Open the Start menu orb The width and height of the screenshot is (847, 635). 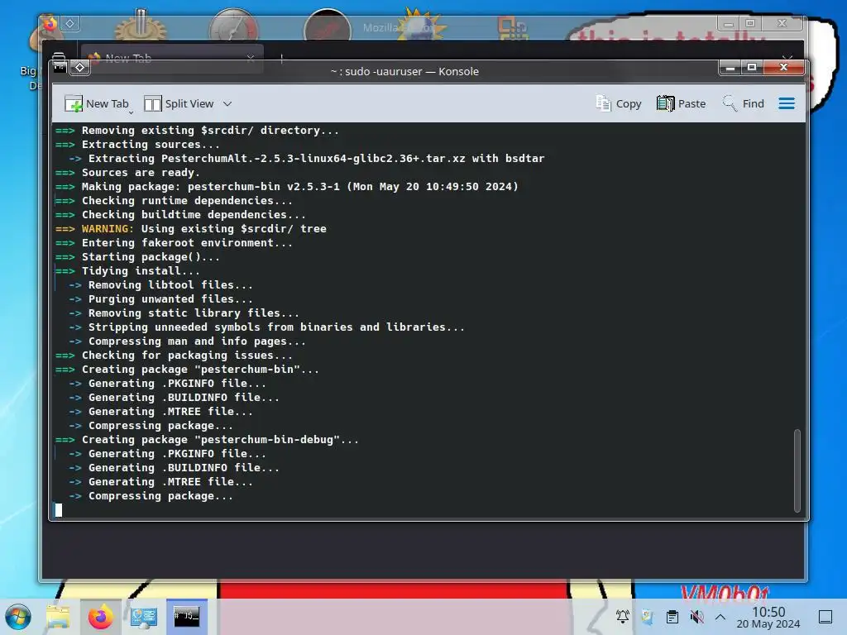tap(18, 617)
